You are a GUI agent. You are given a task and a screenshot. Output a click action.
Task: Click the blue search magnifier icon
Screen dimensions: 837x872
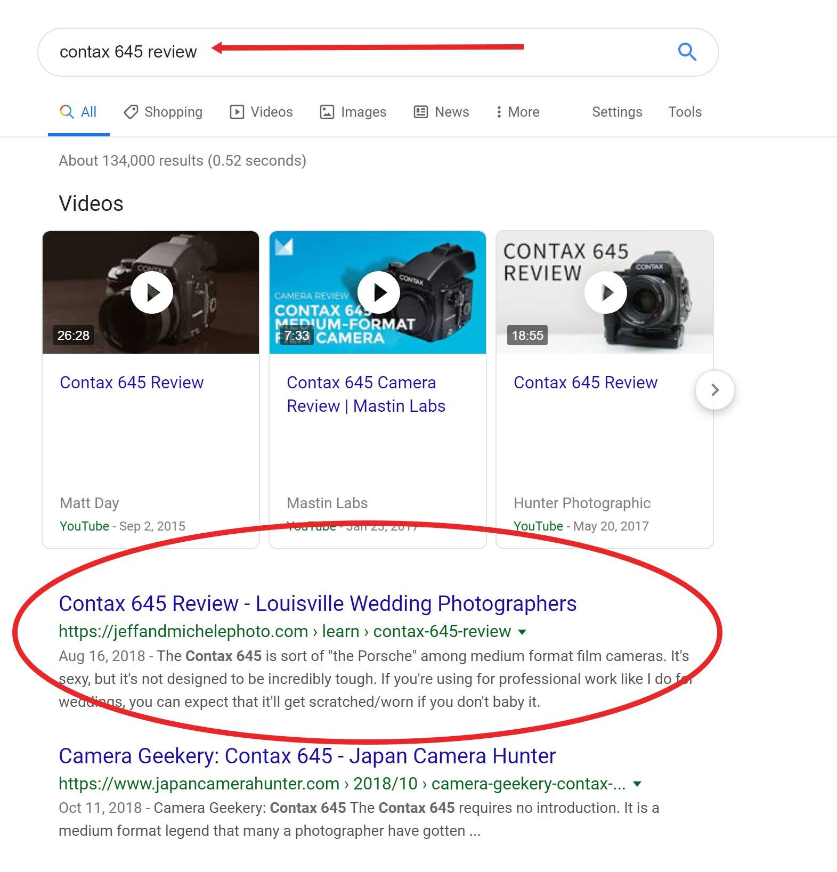pyautogui.click(x=687, y=52)
